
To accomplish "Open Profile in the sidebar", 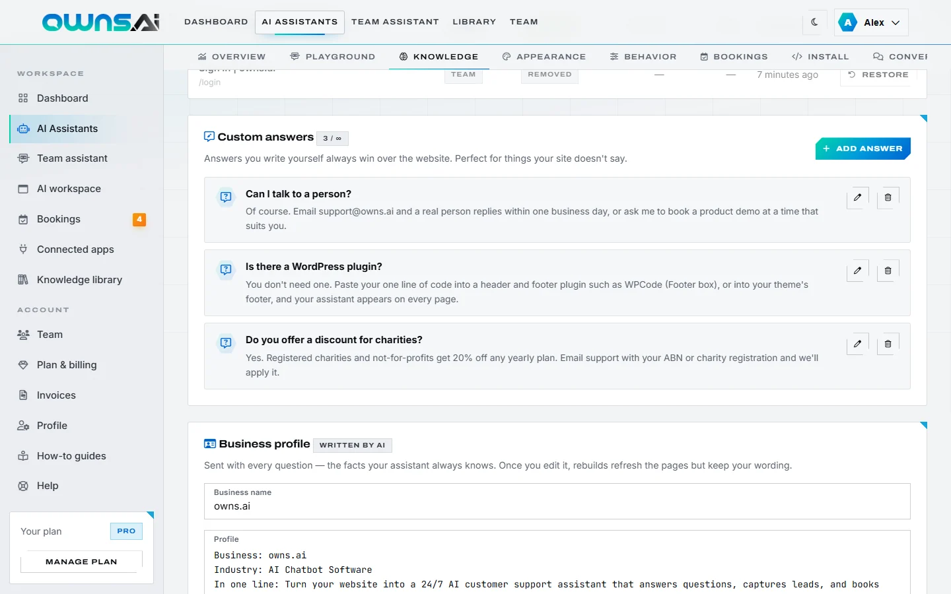I will pyautogui.click(x=81, y=426).
